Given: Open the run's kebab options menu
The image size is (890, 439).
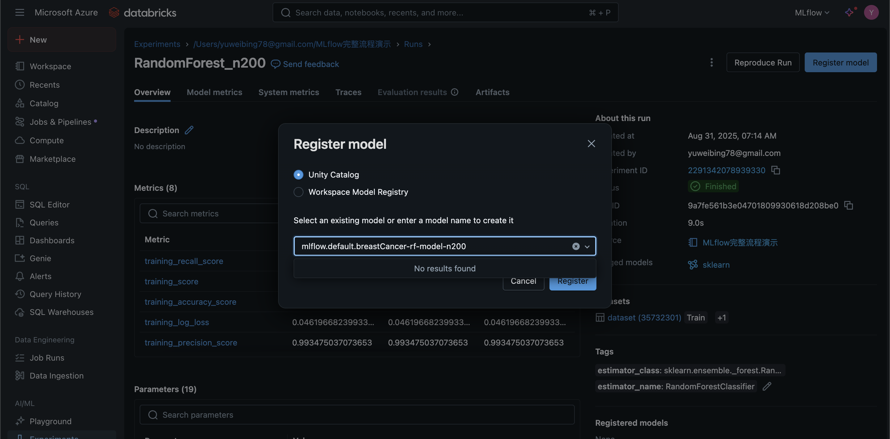Looking at the screenshot, I should 711,62.
